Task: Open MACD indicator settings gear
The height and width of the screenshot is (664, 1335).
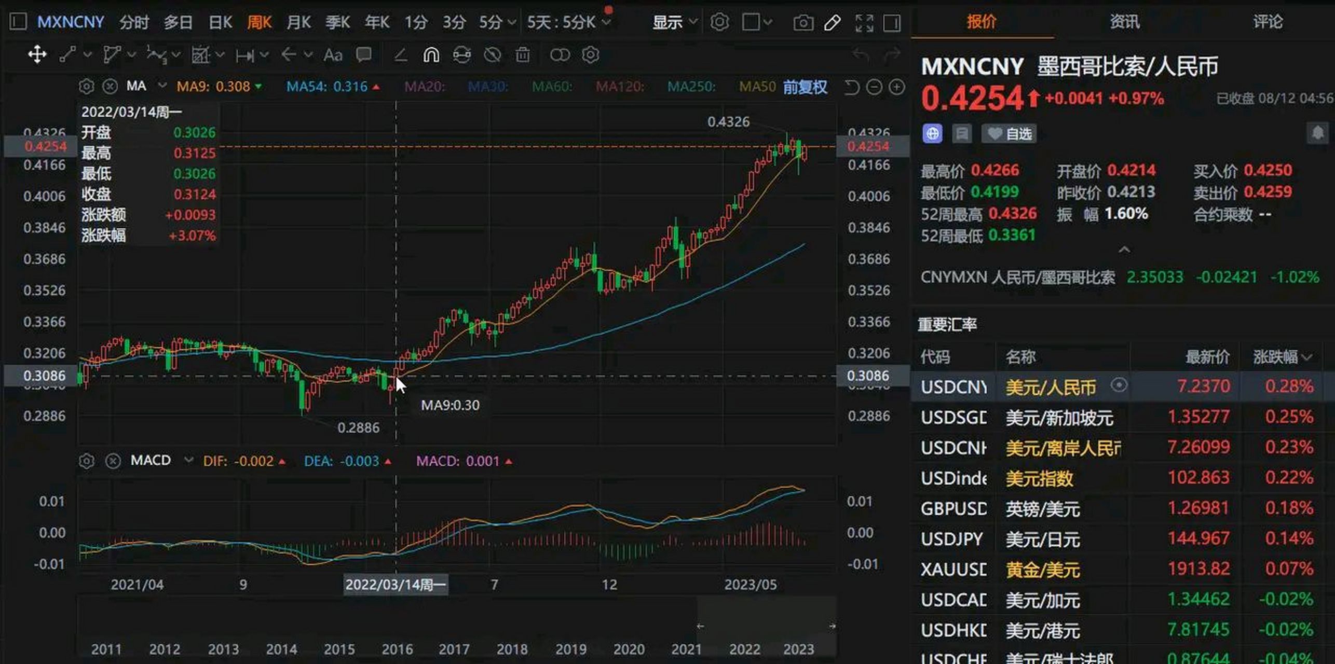Action: [x=86, y=461]
